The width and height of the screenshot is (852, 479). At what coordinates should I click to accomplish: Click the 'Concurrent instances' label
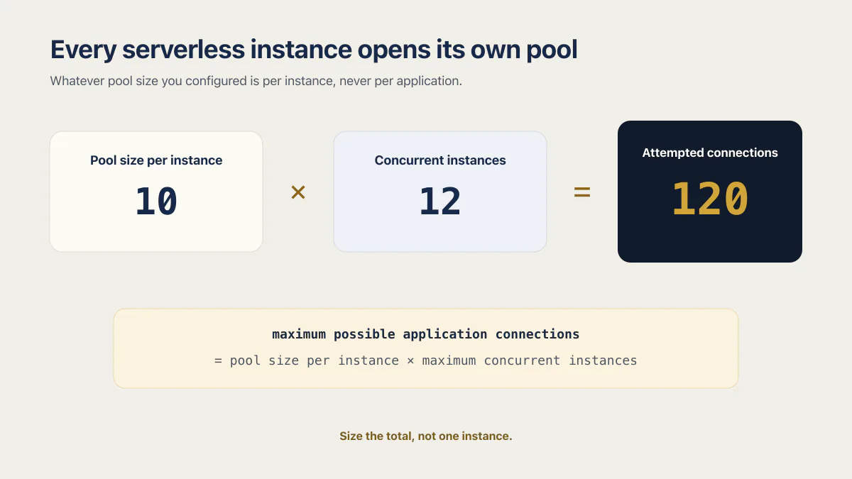pyautogui.click(x=440, y=160)
